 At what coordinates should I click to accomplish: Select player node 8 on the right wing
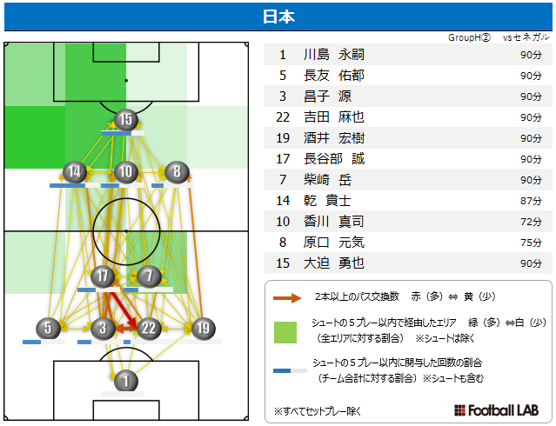point(177,172)
